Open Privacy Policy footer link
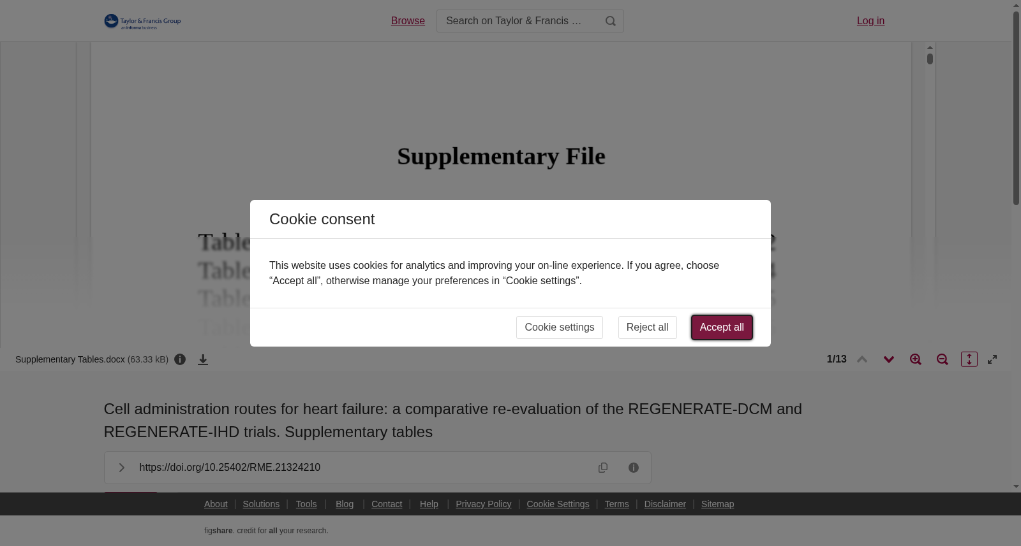 [483, 504]
